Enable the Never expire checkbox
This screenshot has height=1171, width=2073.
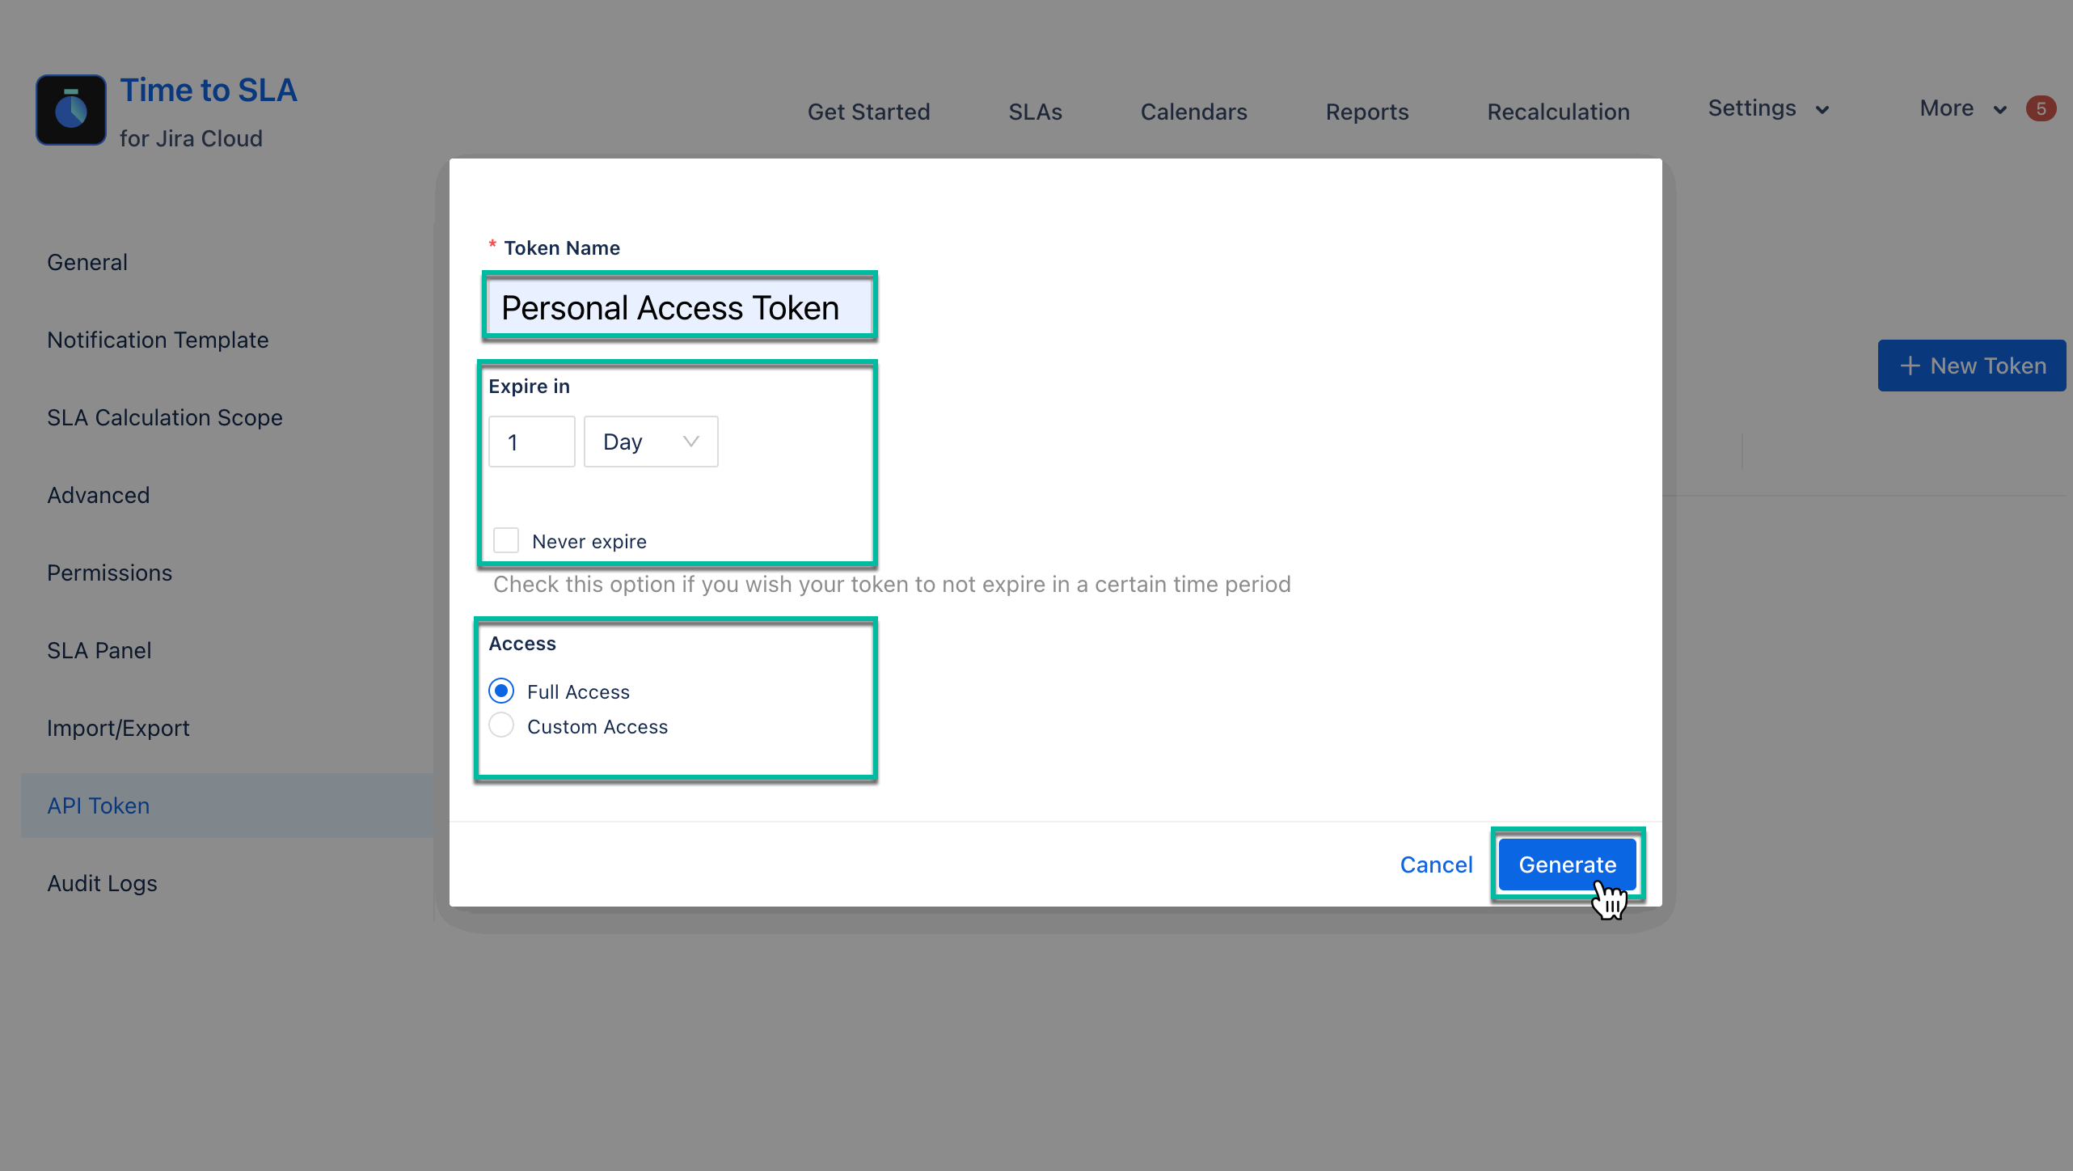pyautogui.click(x=506, y=540)
